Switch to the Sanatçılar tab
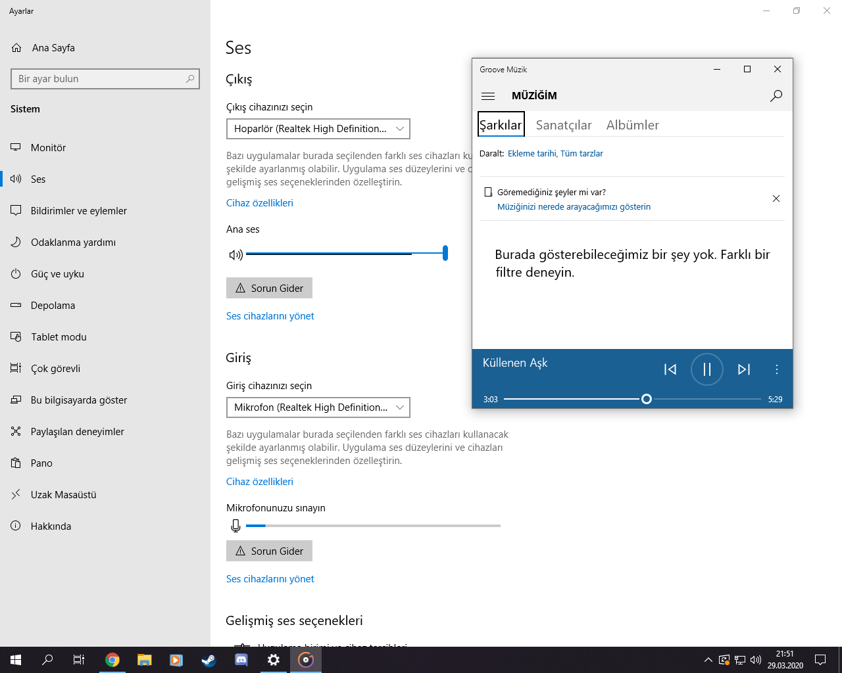Screen dimensions: 842x673 pos(564,125)
